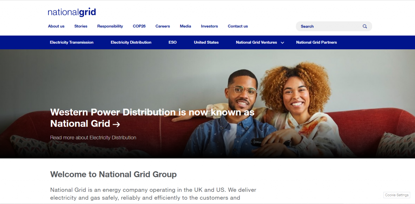This screenshot has height=204, width=415.
Task: Click Read more about Electricity Distribution
Action: (x=93, y=137)
